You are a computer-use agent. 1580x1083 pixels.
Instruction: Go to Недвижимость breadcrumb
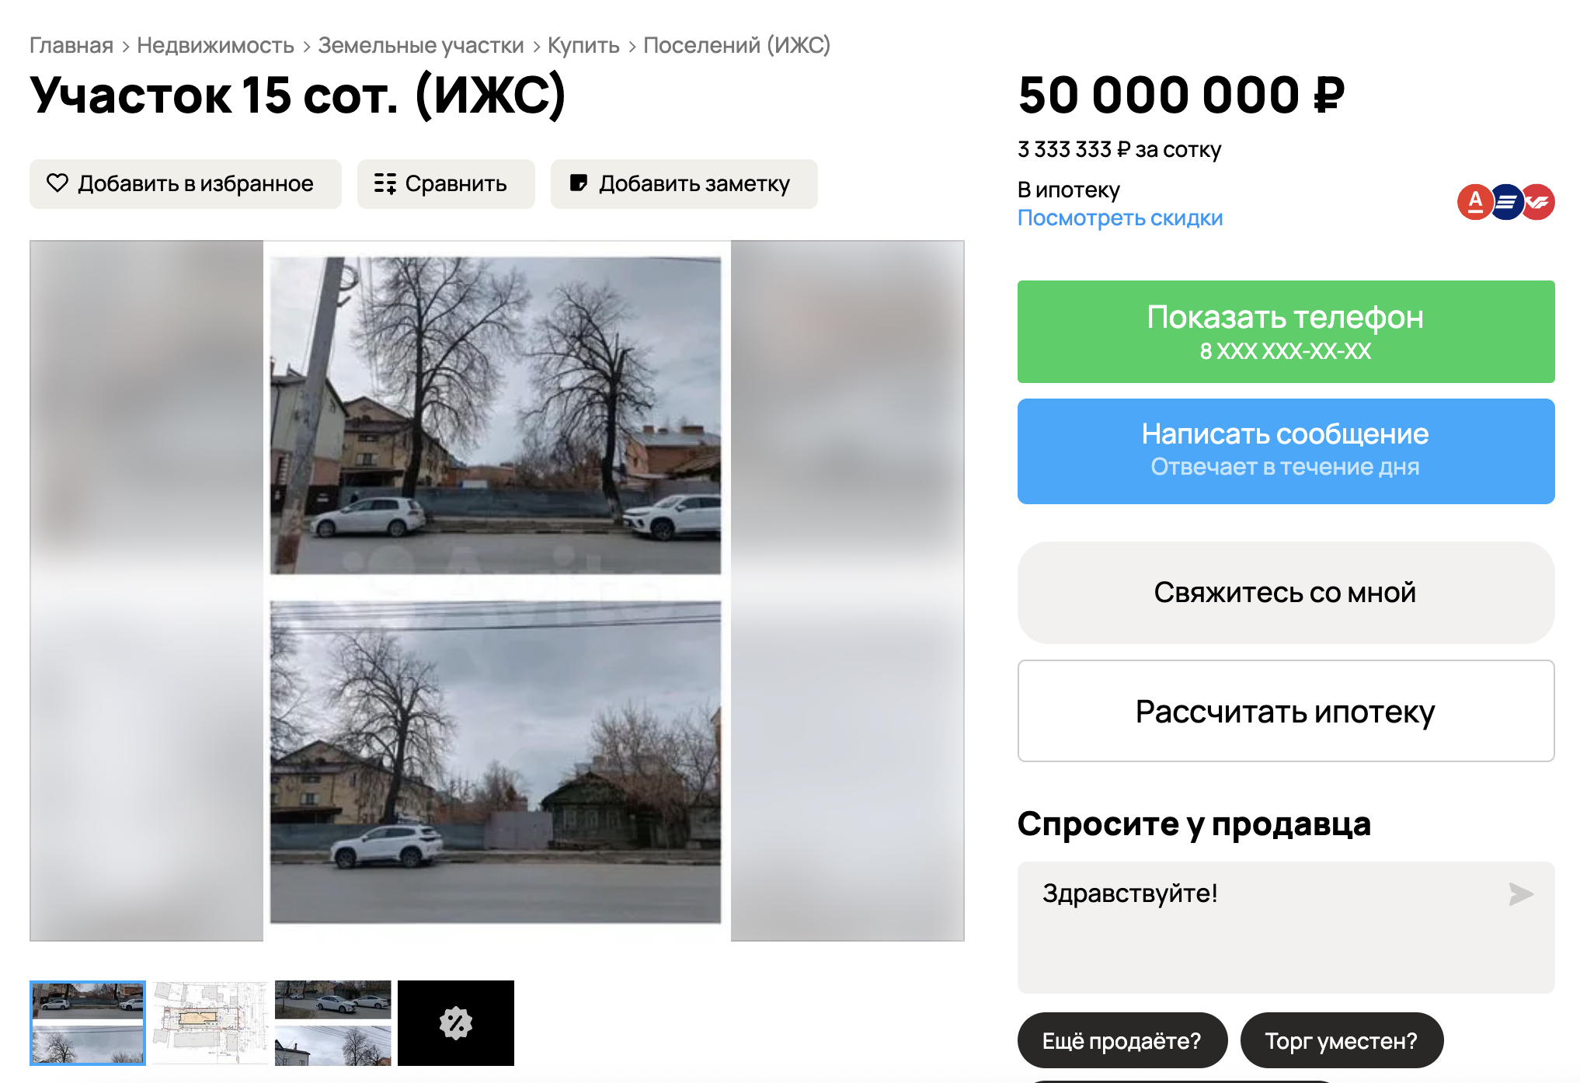coord(215,45)
